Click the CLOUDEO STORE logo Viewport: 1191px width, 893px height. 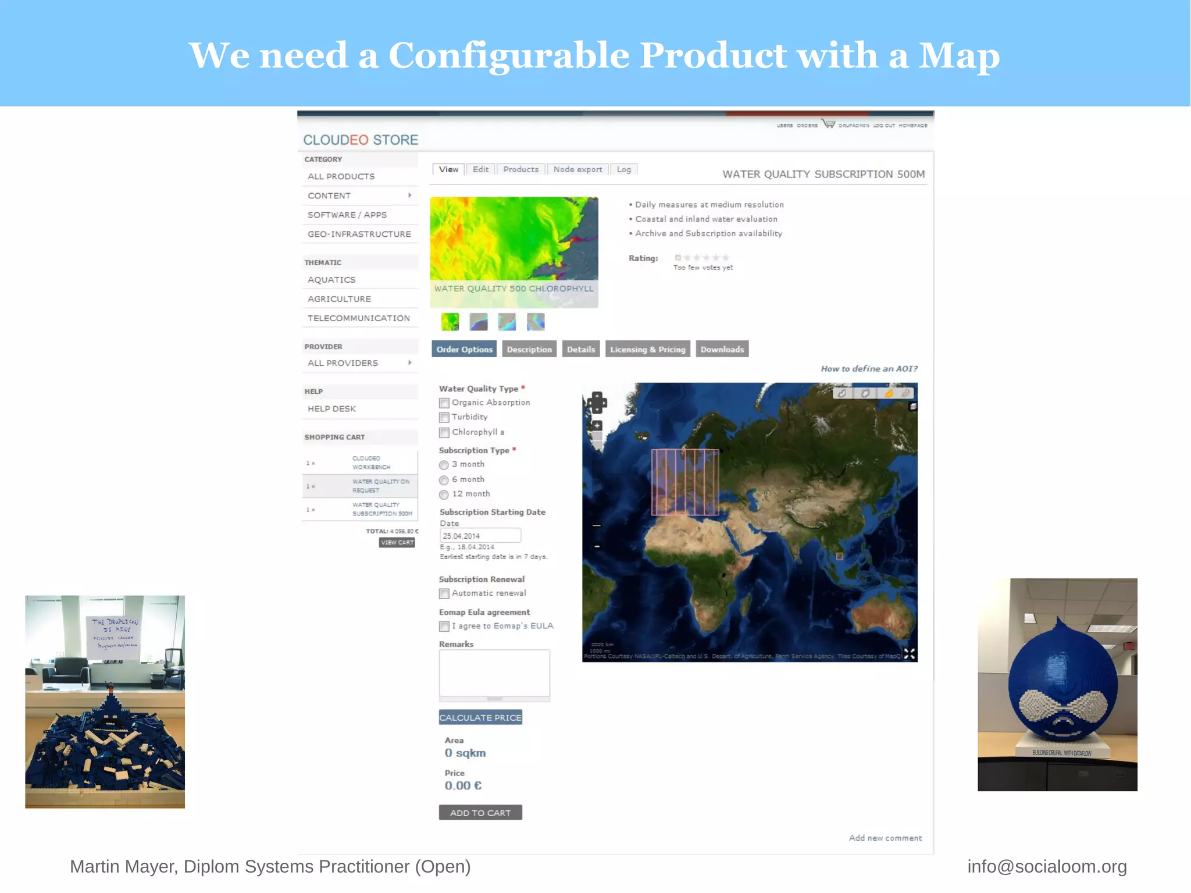point(361,140)
